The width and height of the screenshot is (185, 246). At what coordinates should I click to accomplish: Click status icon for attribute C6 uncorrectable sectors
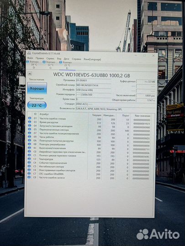[29, 170]
